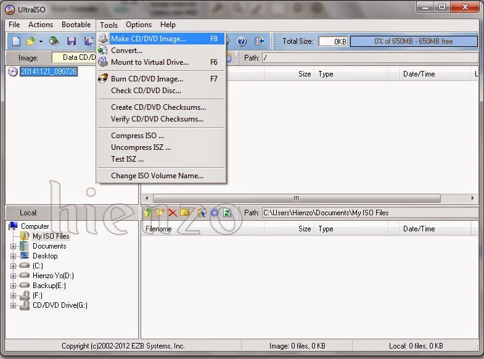Select Make CD/DVD Image menu entry
This screenshot has width=484, height=359.
[148, 38]
